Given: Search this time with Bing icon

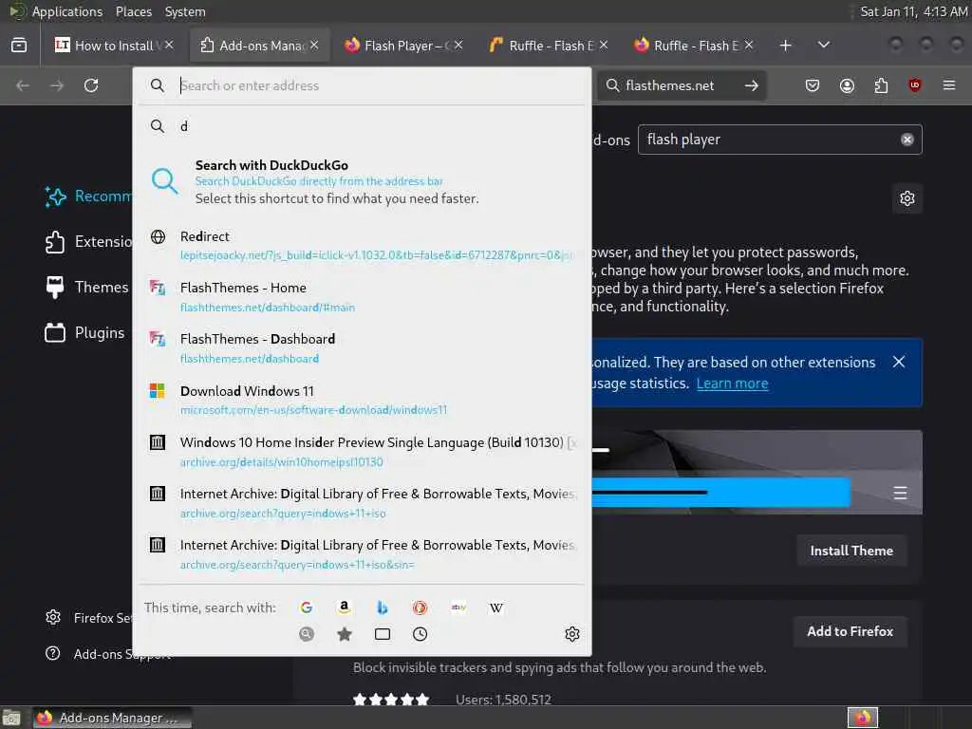Looking at the screenshot, I should pos(383,607).
